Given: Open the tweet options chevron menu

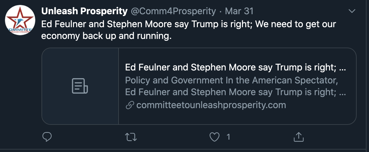Looking at the screenshot, I should point(352,11).
